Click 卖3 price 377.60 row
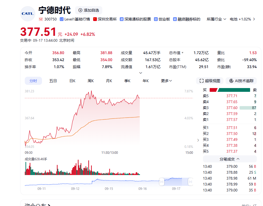Screen dimensions: 263x206 pyautogui.click(x=230, y=108)
